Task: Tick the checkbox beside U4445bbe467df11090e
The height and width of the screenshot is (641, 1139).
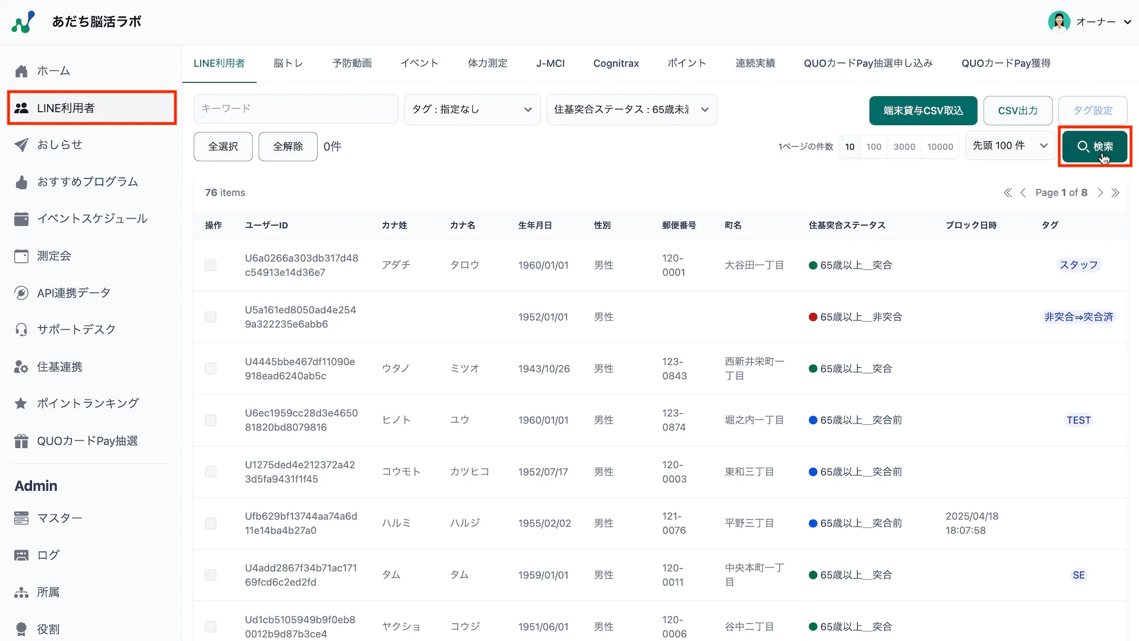Action: 211,368
